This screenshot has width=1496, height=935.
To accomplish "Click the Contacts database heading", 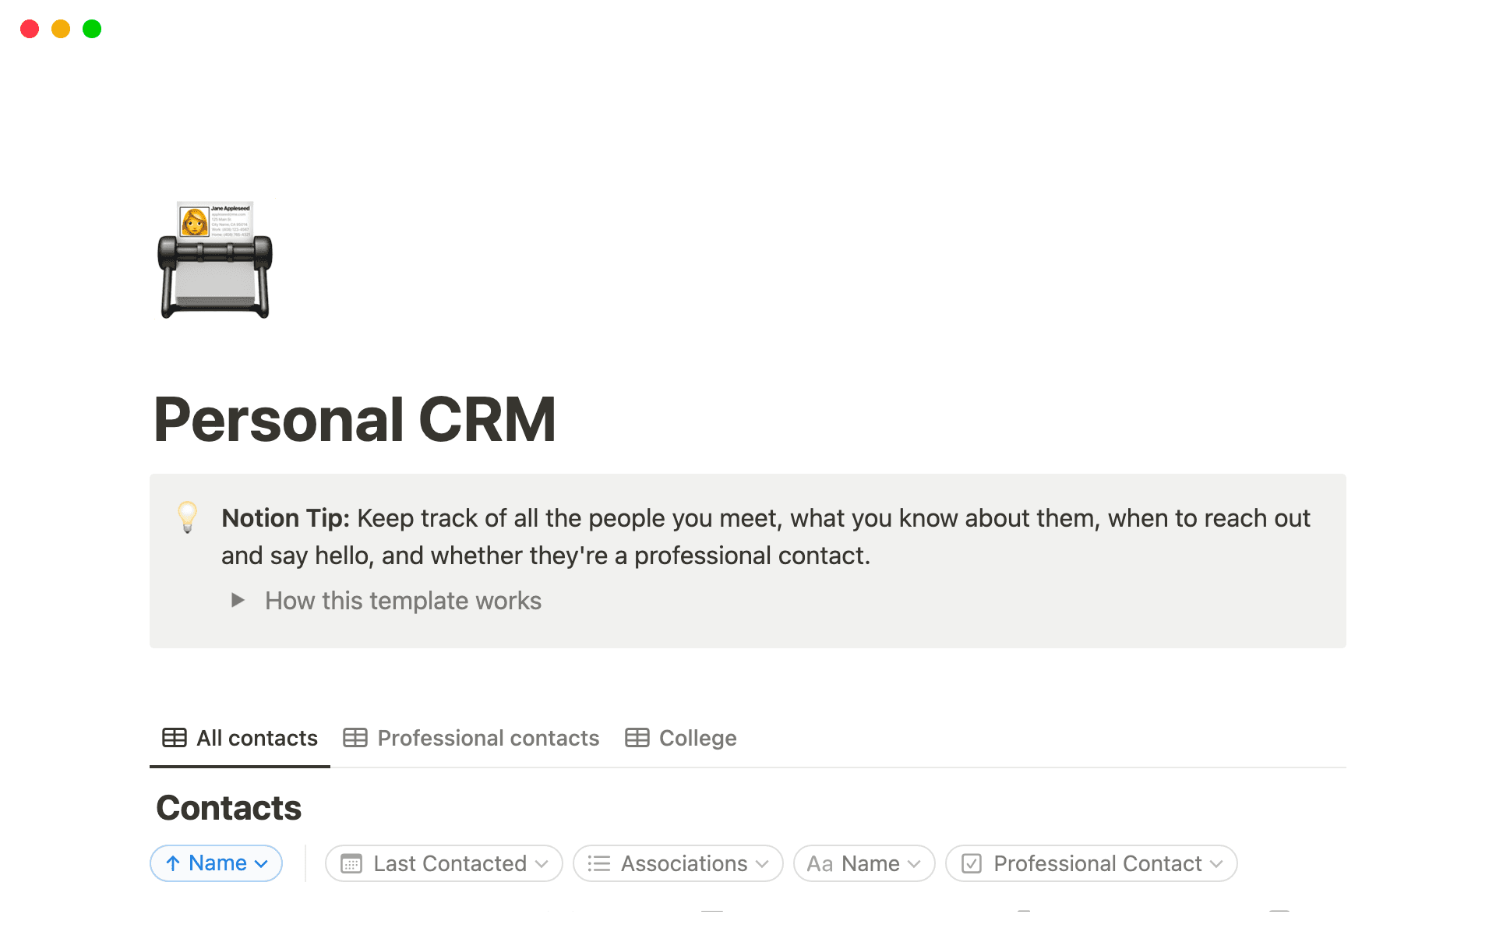I will pos(228,807).
